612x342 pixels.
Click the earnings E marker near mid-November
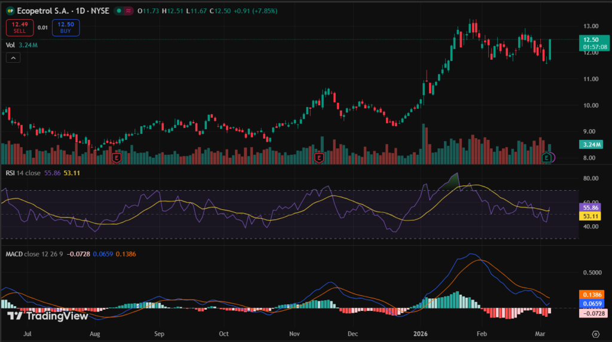pos(319,158)
